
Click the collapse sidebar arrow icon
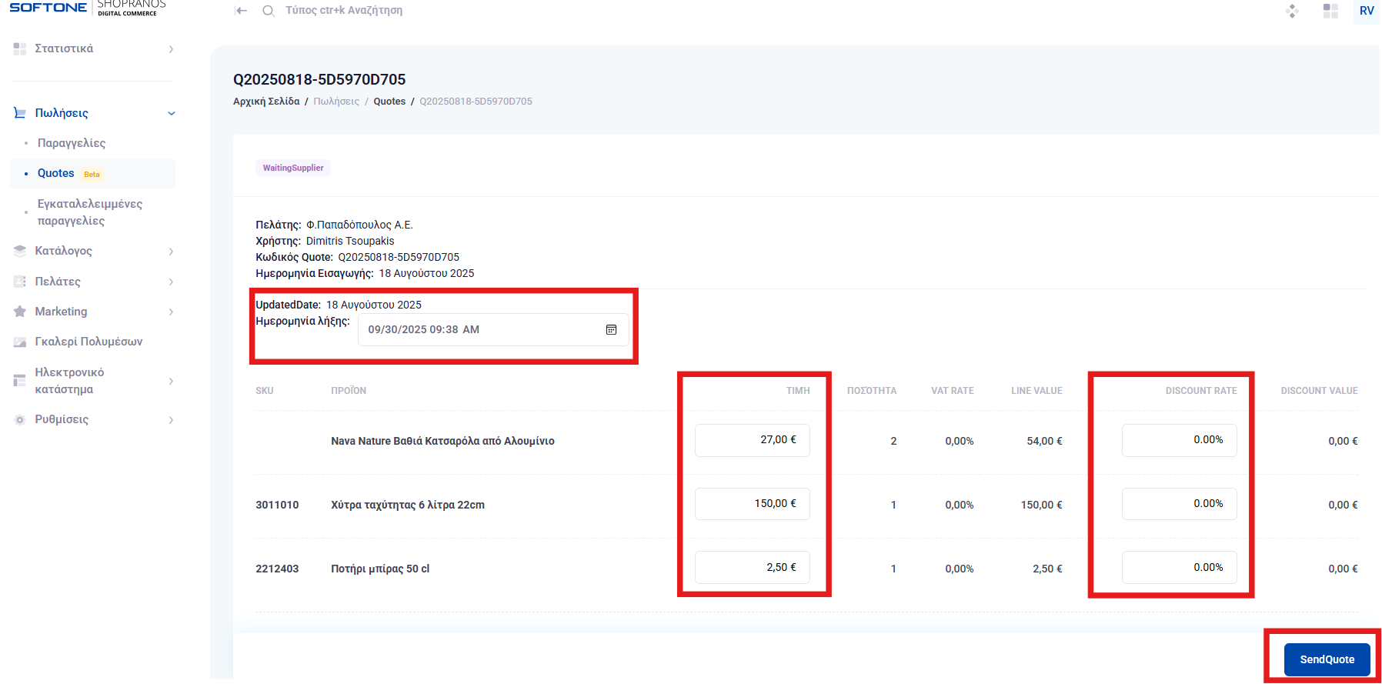pos(241,11)
